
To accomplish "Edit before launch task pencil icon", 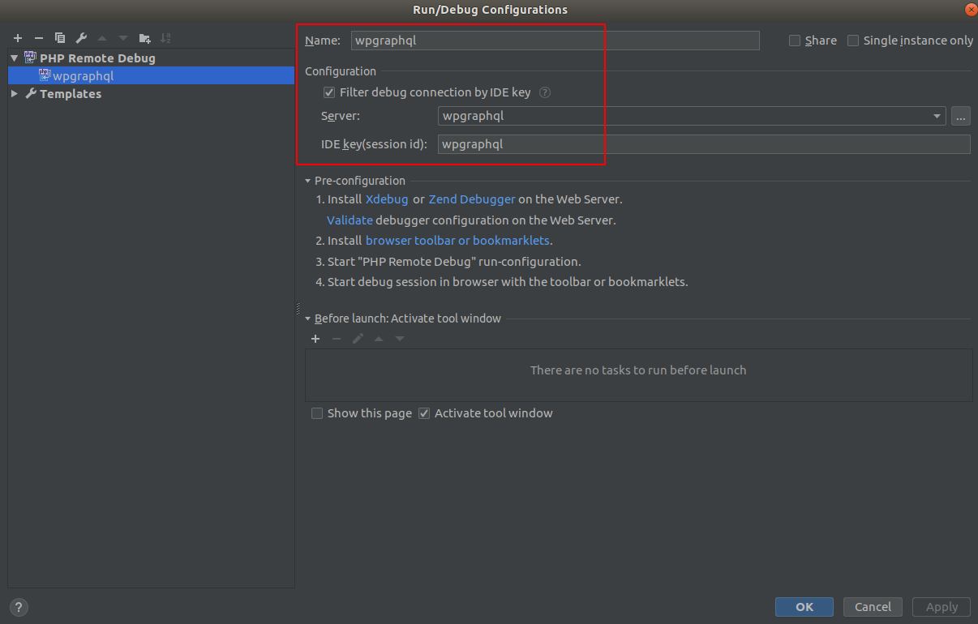I will (358, 339).
